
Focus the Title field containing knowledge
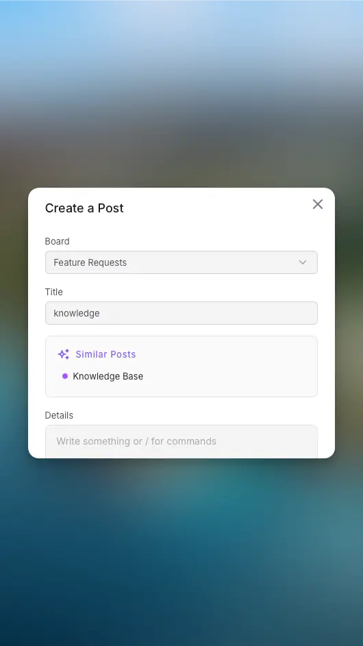coord(181,313)
